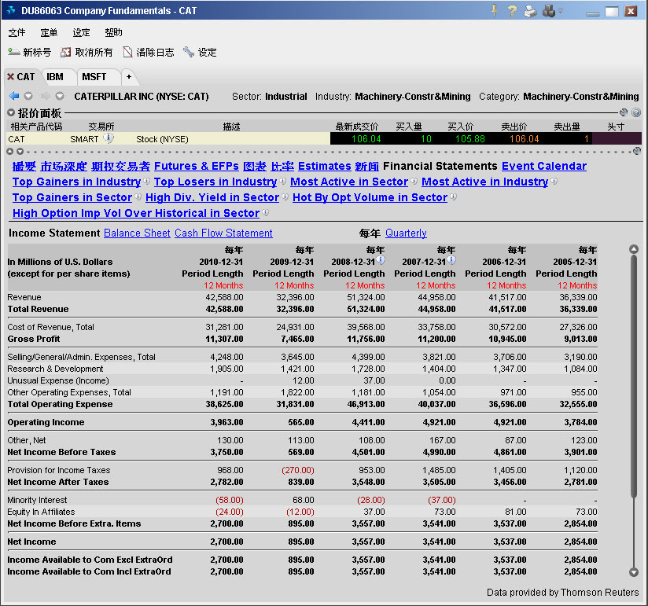Open the 文件 menu
The height and width of the screenshot is (606, 648).
pos(17,33)
